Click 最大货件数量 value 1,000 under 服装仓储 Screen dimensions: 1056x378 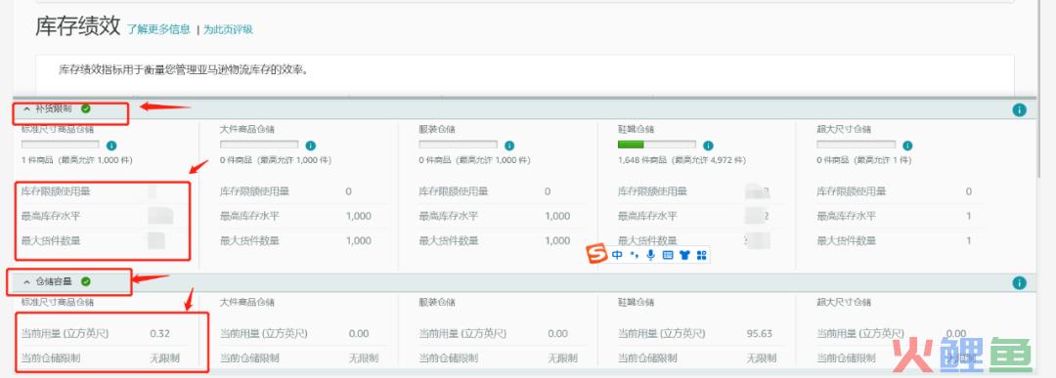tap(557, 240)
